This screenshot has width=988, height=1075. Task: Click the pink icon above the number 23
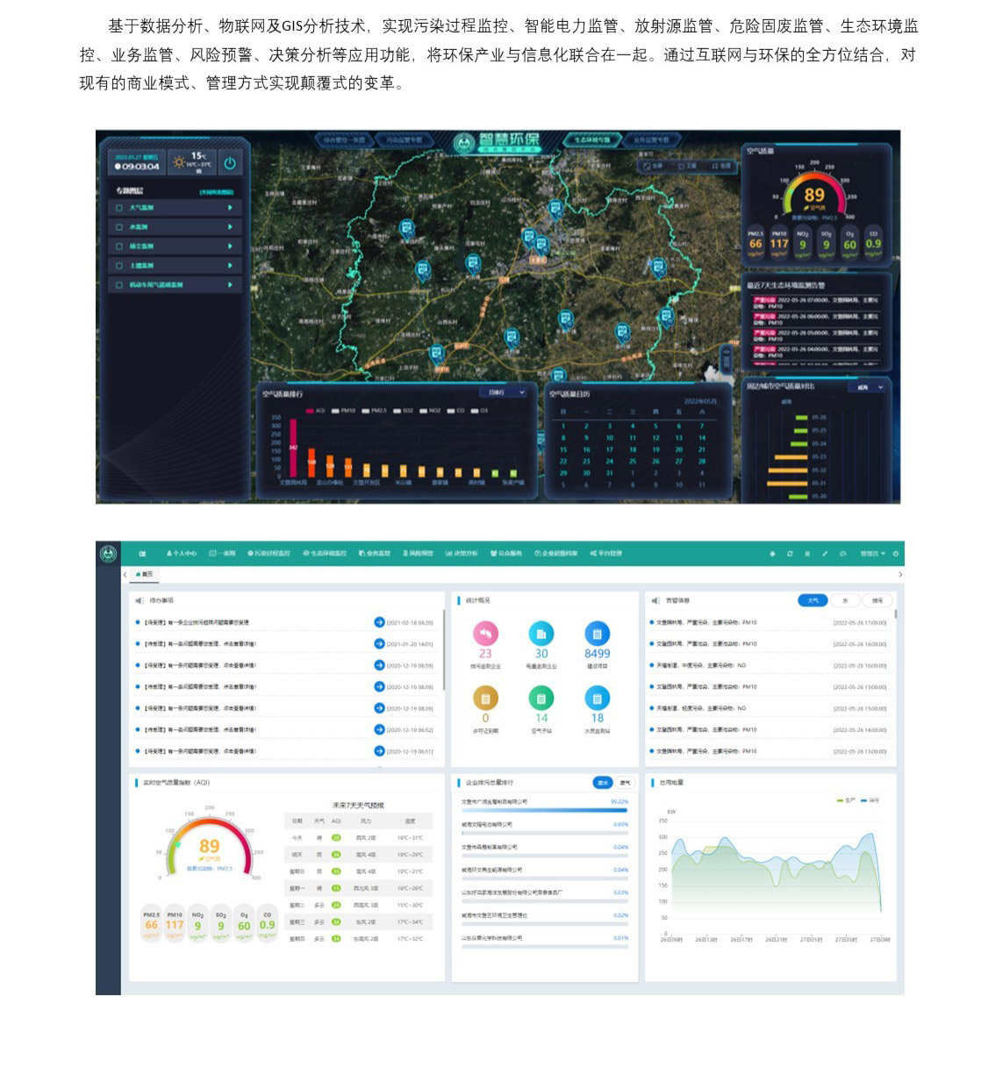pos(485,633)
